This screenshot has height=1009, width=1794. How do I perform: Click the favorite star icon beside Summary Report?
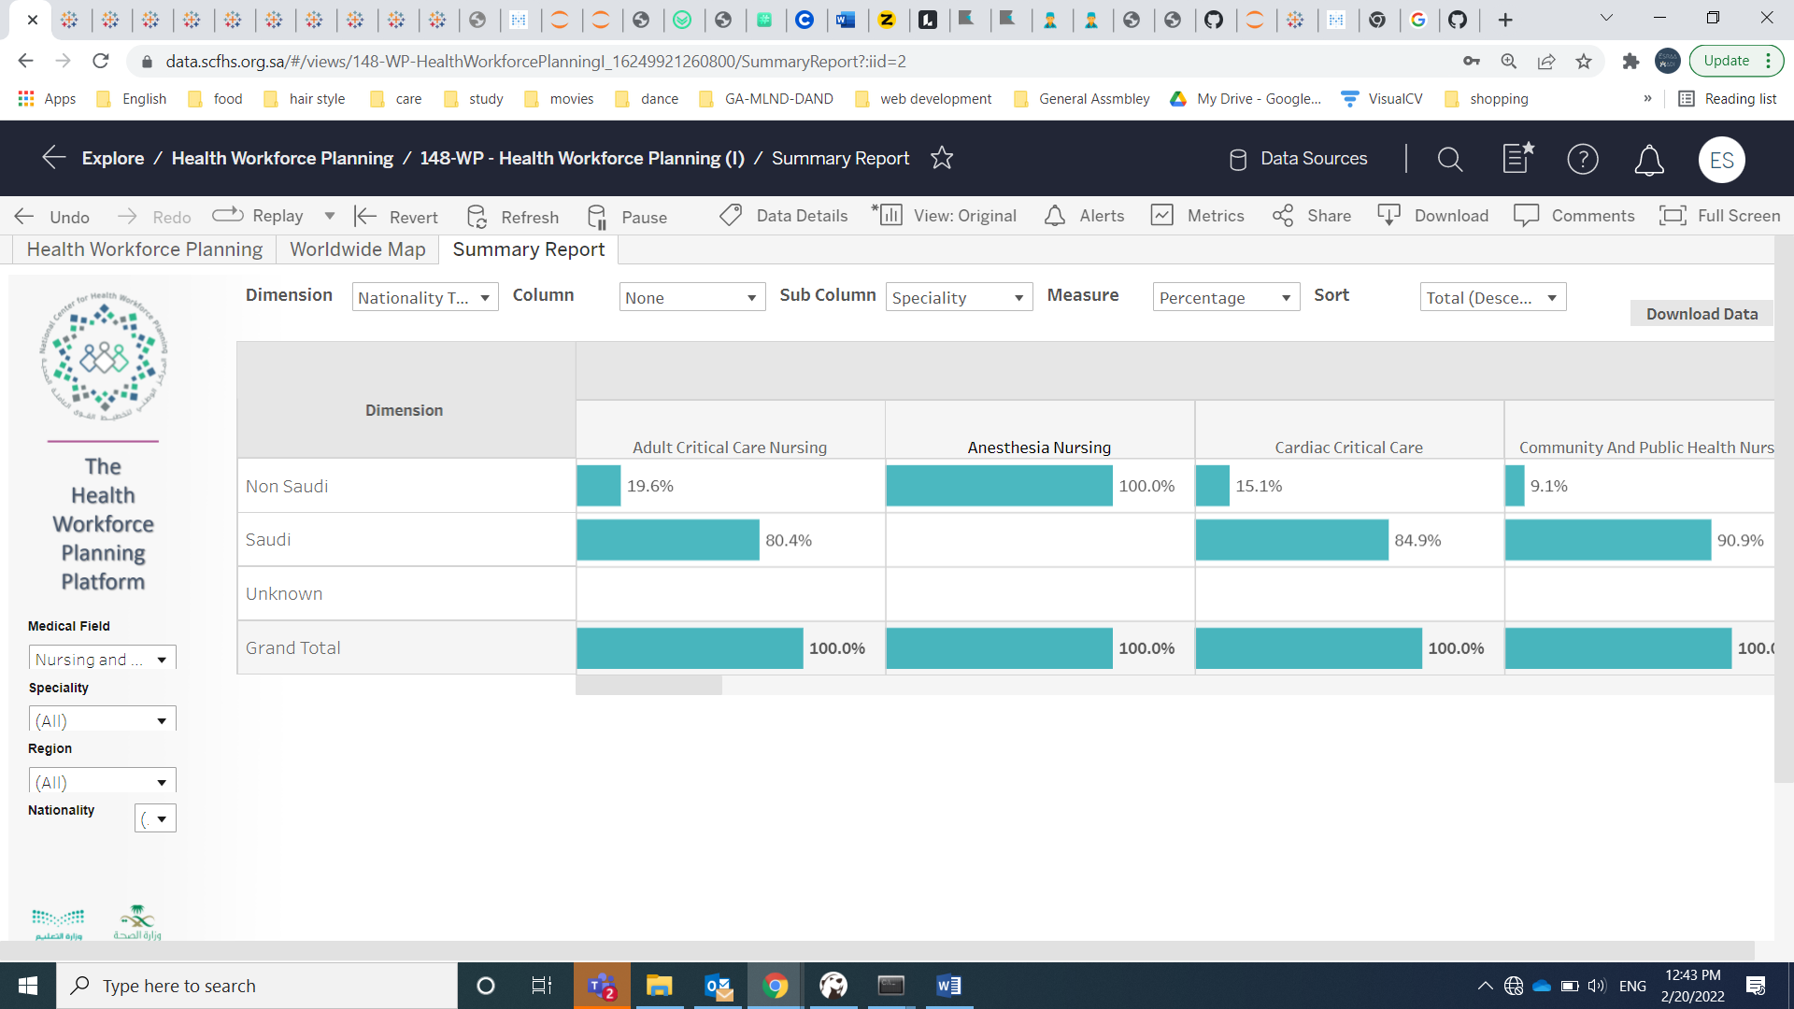pos(941,158)
